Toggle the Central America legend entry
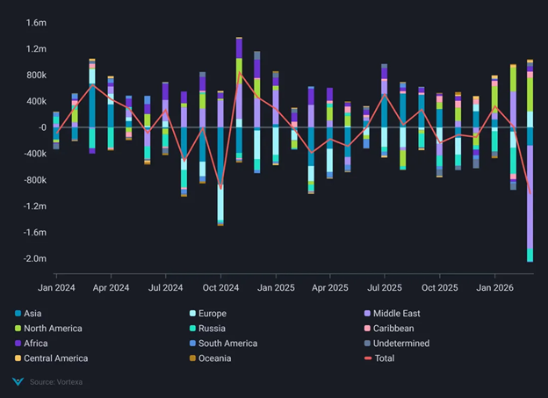This screenshot has height=398, width=548. click(57, 358)
